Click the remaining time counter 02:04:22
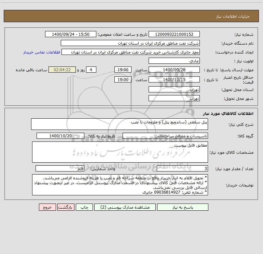This screenshot has height=254, width=263. click(62, 70)
